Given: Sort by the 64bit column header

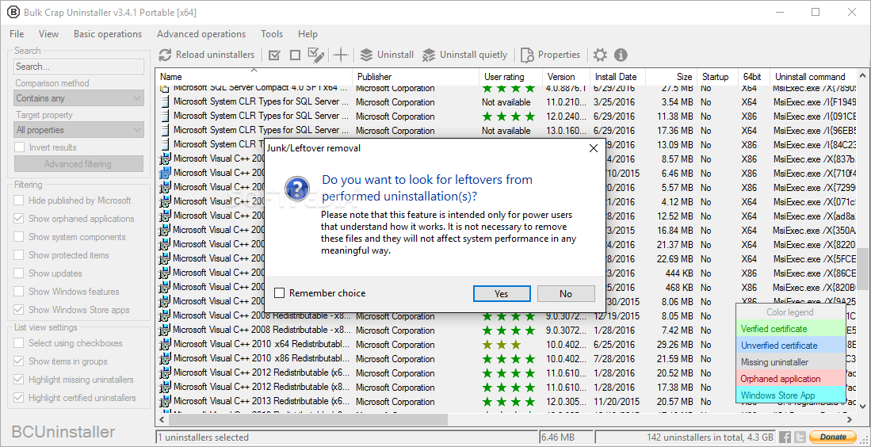Looking at the screenshot, I should pyautogui.click(x=754, y=77).
